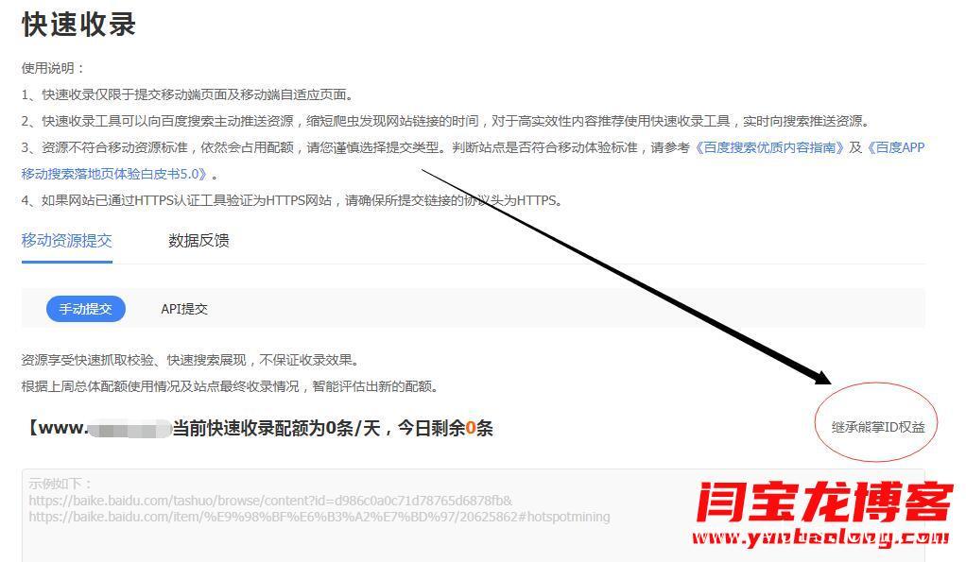Image resolution: width=966 pixels, height=562 pixels.
Task: Click the first example baike.baidu.com tashuo URL
Action: tap(270, 501)
